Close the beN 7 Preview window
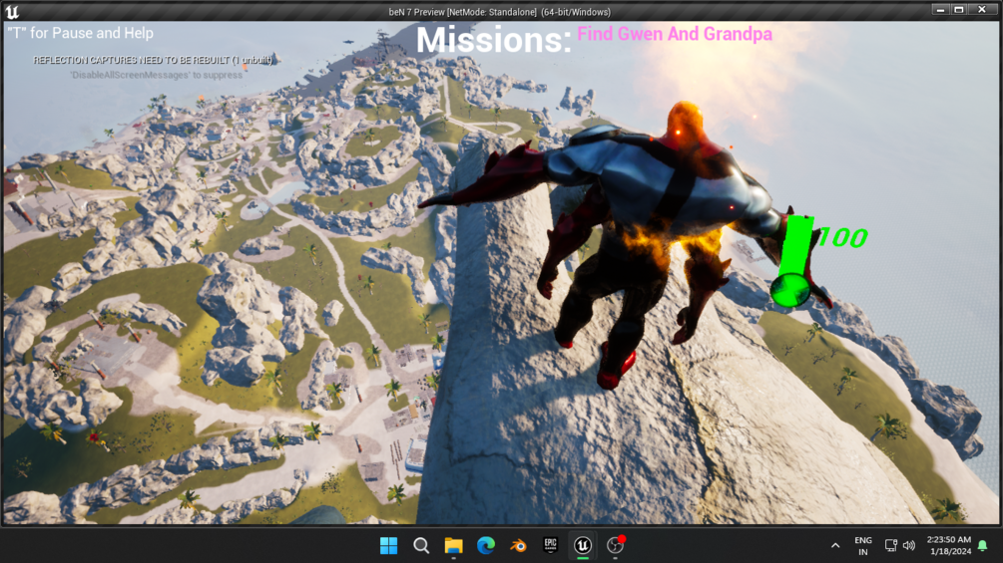Screen dimensions: 1003x563 pos(982,10)
